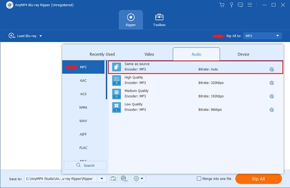Enable Merge into one file checkbox
The width and height of the screenshot is (290, 188).
pyautogui.click(x=199, y=179)
